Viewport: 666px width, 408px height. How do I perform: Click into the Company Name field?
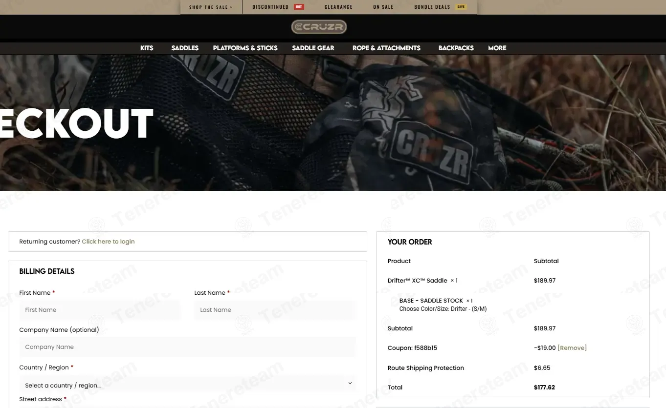pos(188,347)
